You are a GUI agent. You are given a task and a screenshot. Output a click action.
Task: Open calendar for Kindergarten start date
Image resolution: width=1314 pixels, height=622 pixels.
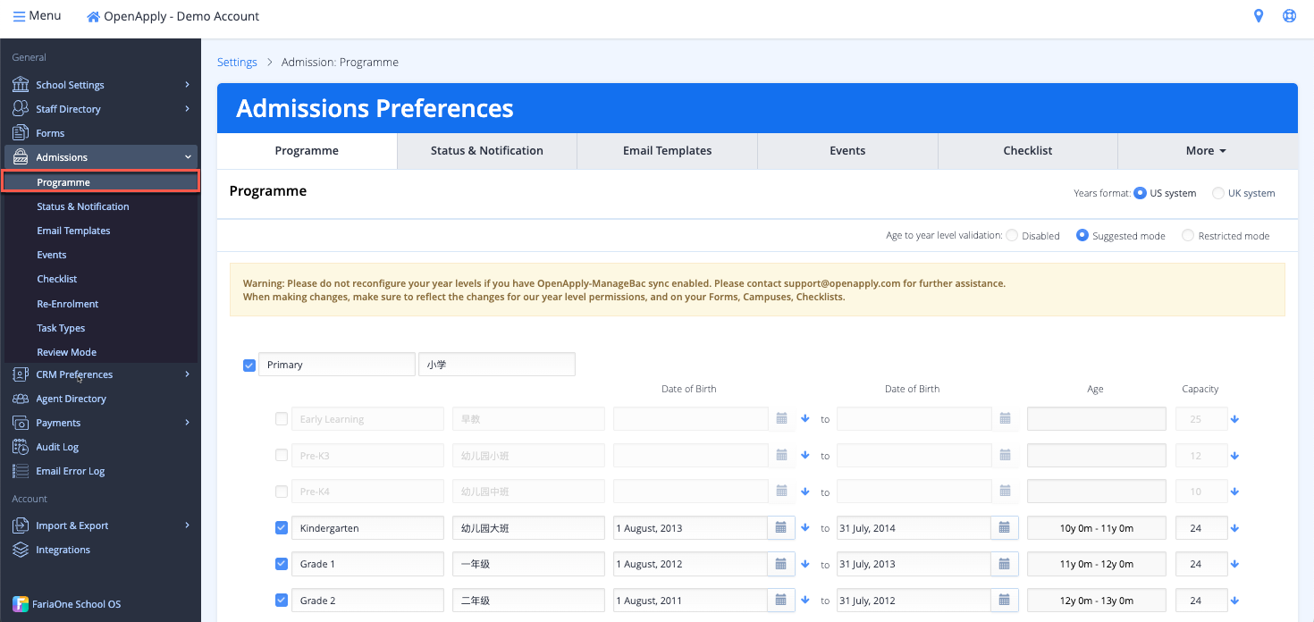[x=780, y=528]
